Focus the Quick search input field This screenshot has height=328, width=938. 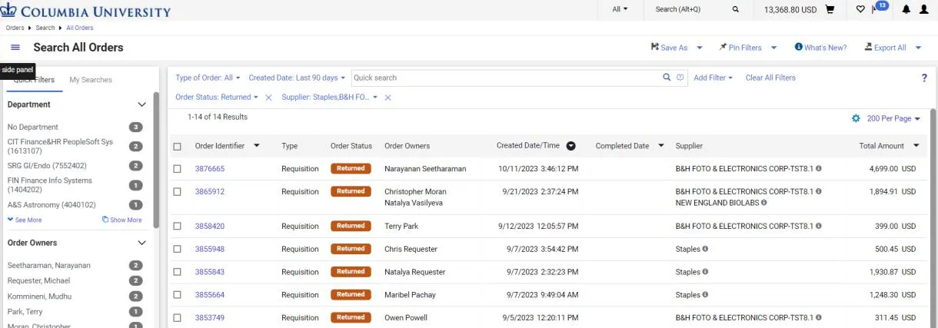(507, 78)
